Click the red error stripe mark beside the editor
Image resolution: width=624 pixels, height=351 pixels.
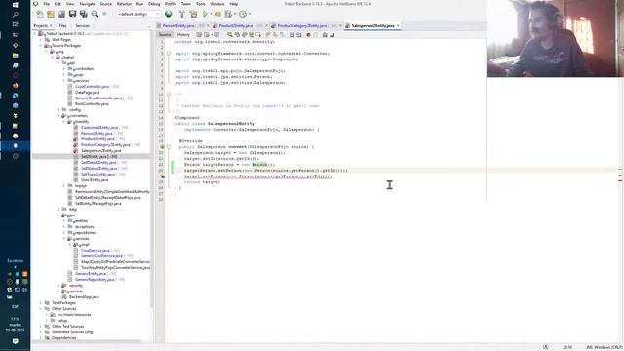[620, 180]
